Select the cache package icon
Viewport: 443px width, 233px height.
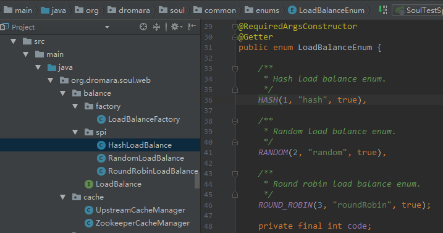pos(77,197)
